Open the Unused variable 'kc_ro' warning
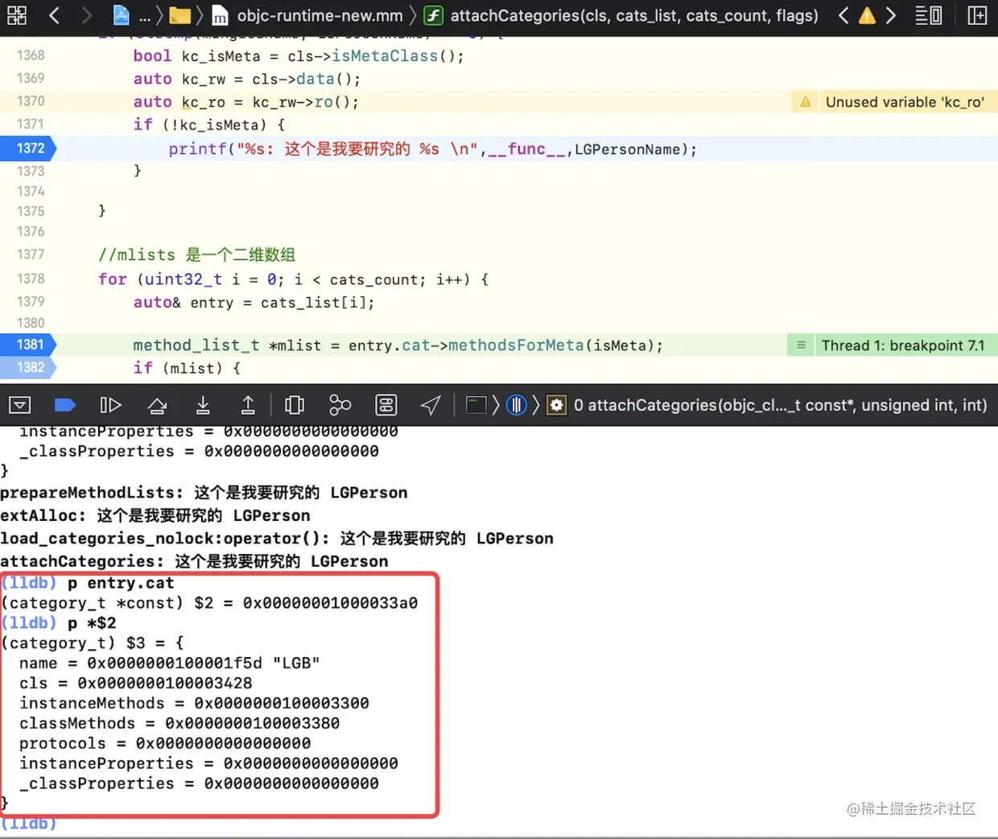Viewport: 998px width, 839px height. 905,102
